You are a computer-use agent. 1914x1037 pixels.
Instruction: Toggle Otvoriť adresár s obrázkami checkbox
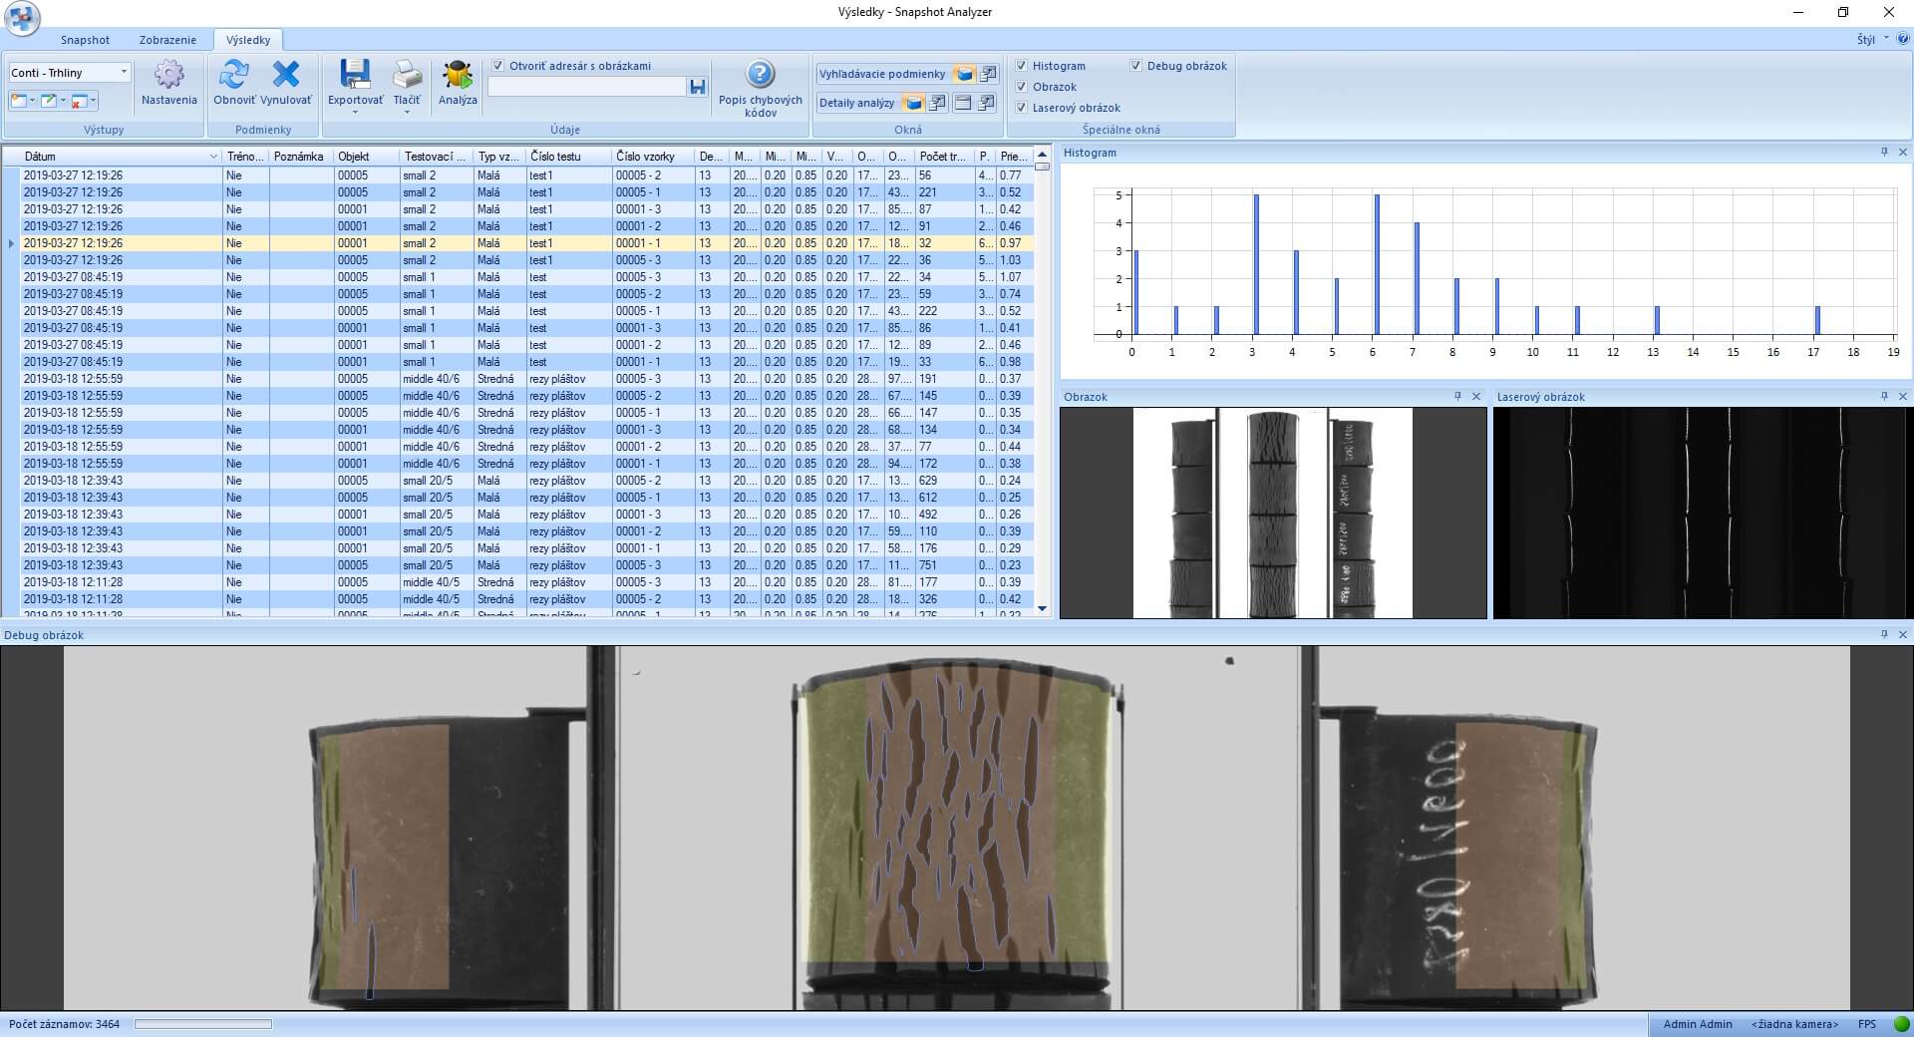coord(498,66)
